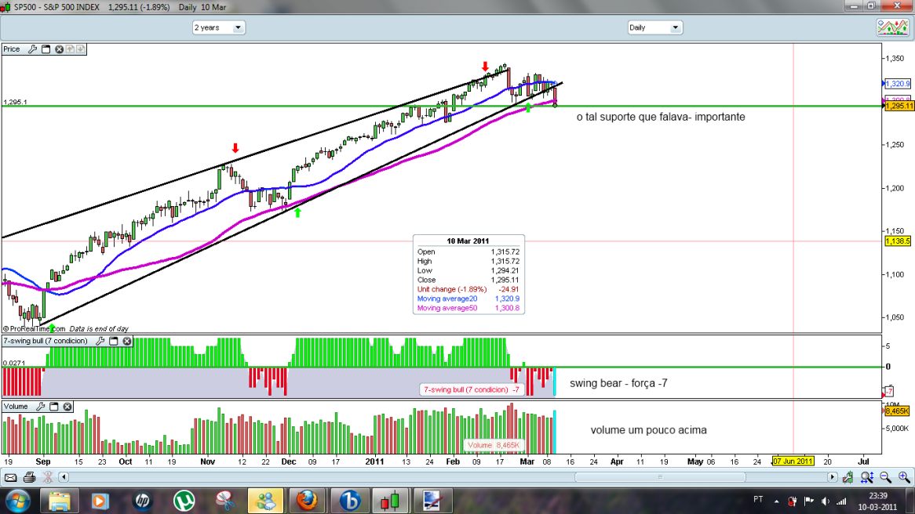Select the 'swing bear - força -7' annotation
915x514 pixels.
pos(618,383)
